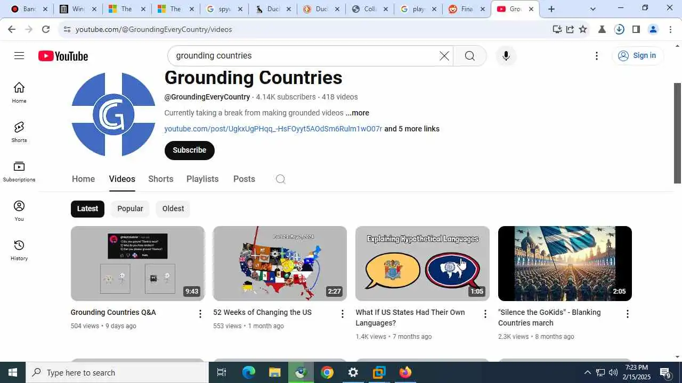The width and height of the screenshot is (682, 383).
Task: Start voice search with microphone
Action: click(506, 56)
